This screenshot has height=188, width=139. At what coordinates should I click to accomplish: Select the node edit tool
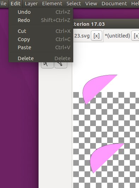[x=61, y=65]
